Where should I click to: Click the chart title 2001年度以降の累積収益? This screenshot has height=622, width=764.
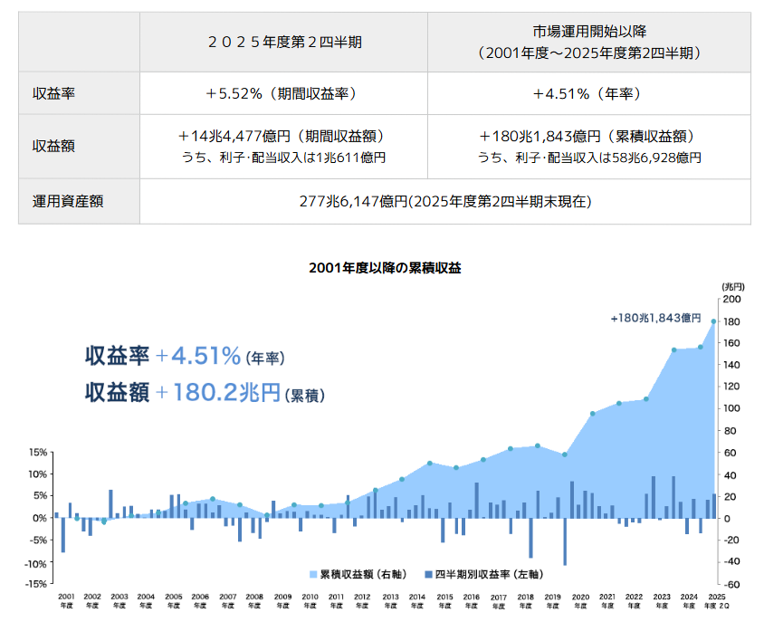pos(385,268)
